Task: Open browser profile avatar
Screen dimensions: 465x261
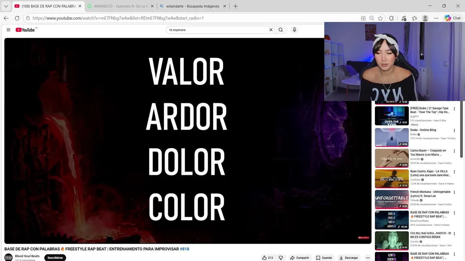Action: point(425,18)
